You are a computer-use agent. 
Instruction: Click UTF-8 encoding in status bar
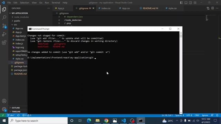point(189,115)
